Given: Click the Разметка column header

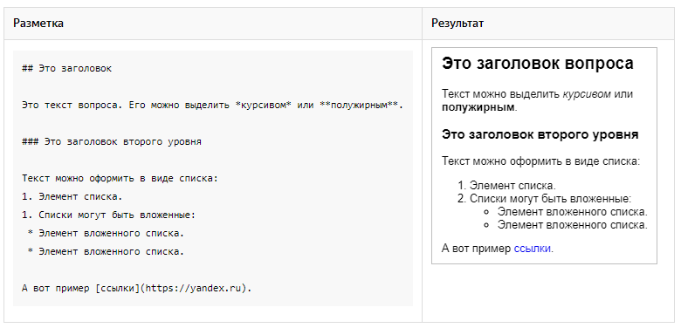Looking at the screenshot, I should pyautogui.click(x=38, y=24).
